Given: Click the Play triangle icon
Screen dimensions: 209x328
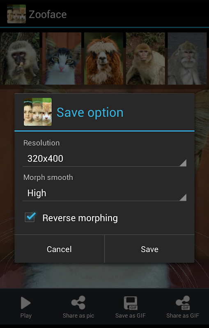Looking at the screenshot, I should point(26,303).
